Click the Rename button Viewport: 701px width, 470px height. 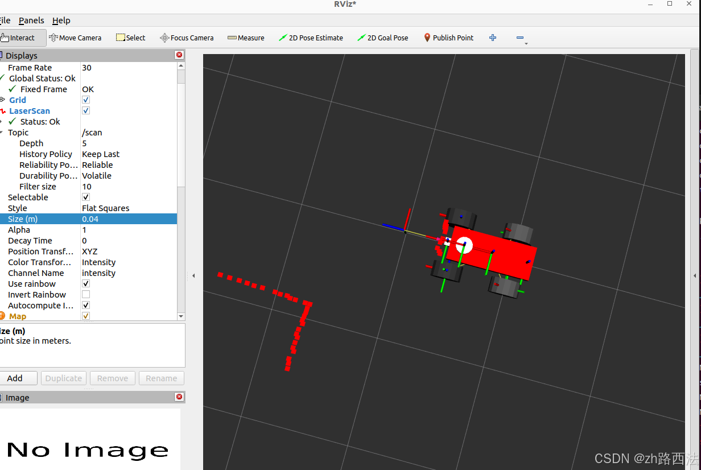point(162,378)
